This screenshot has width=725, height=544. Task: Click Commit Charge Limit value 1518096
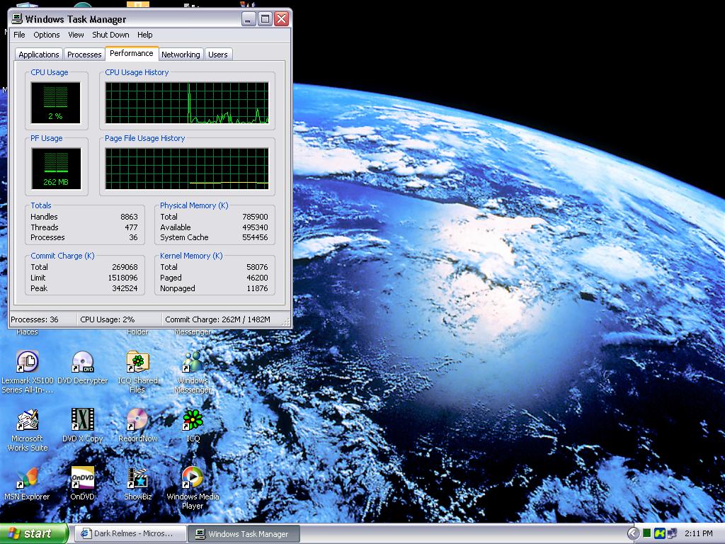(x=122, y=278)
